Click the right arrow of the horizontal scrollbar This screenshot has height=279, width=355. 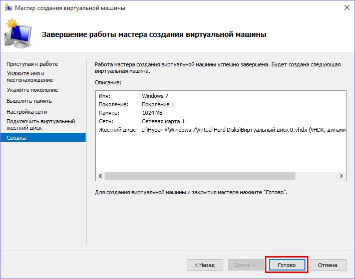point(341,176)
